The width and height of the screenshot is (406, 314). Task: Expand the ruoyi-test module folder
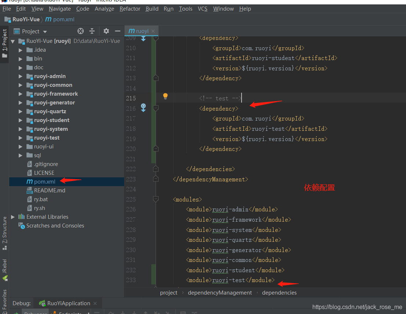(21, 138)
